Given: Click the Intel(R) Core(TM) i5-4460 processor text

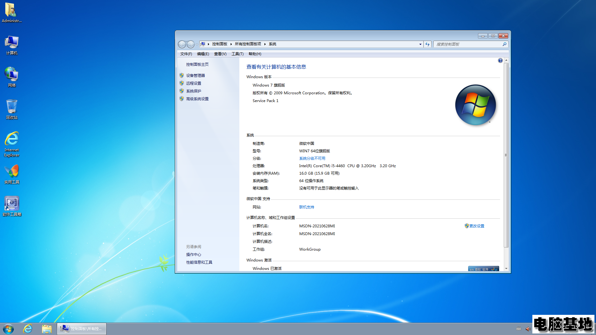Looking at the screenshot, I should click(347, 166).
